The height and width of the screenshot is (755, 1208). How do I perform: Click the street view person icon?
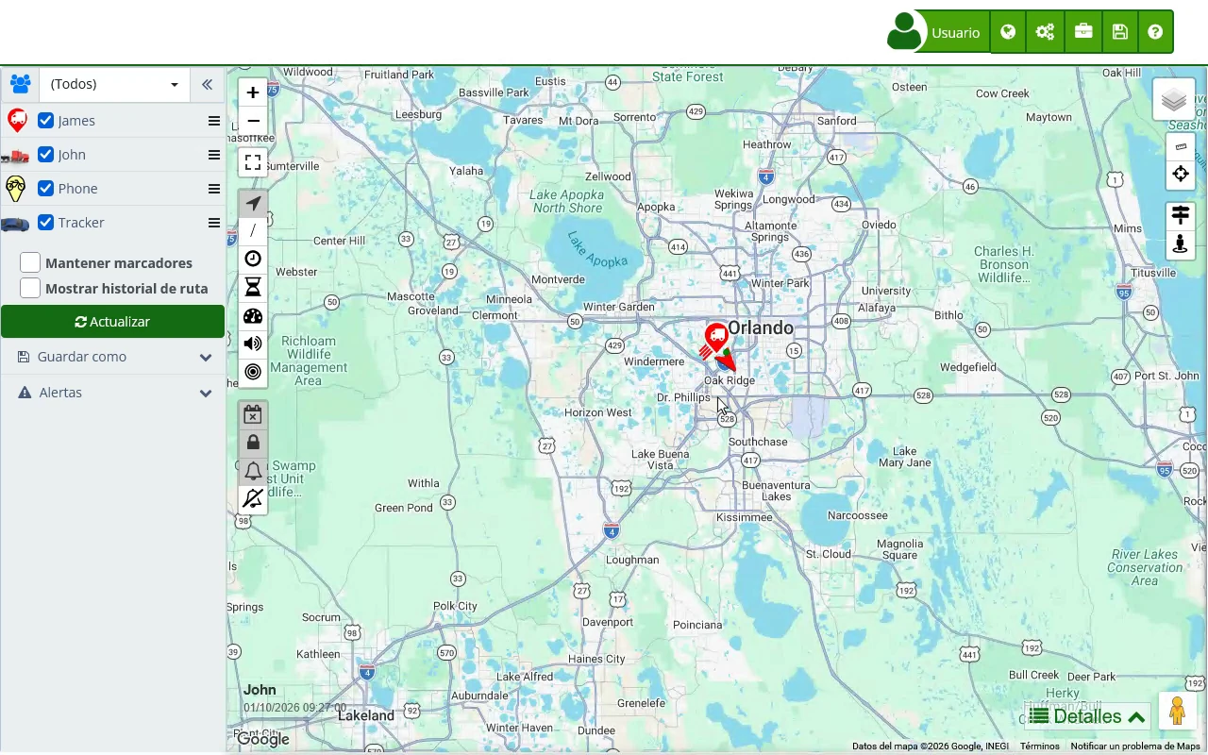click(1181, 244)
